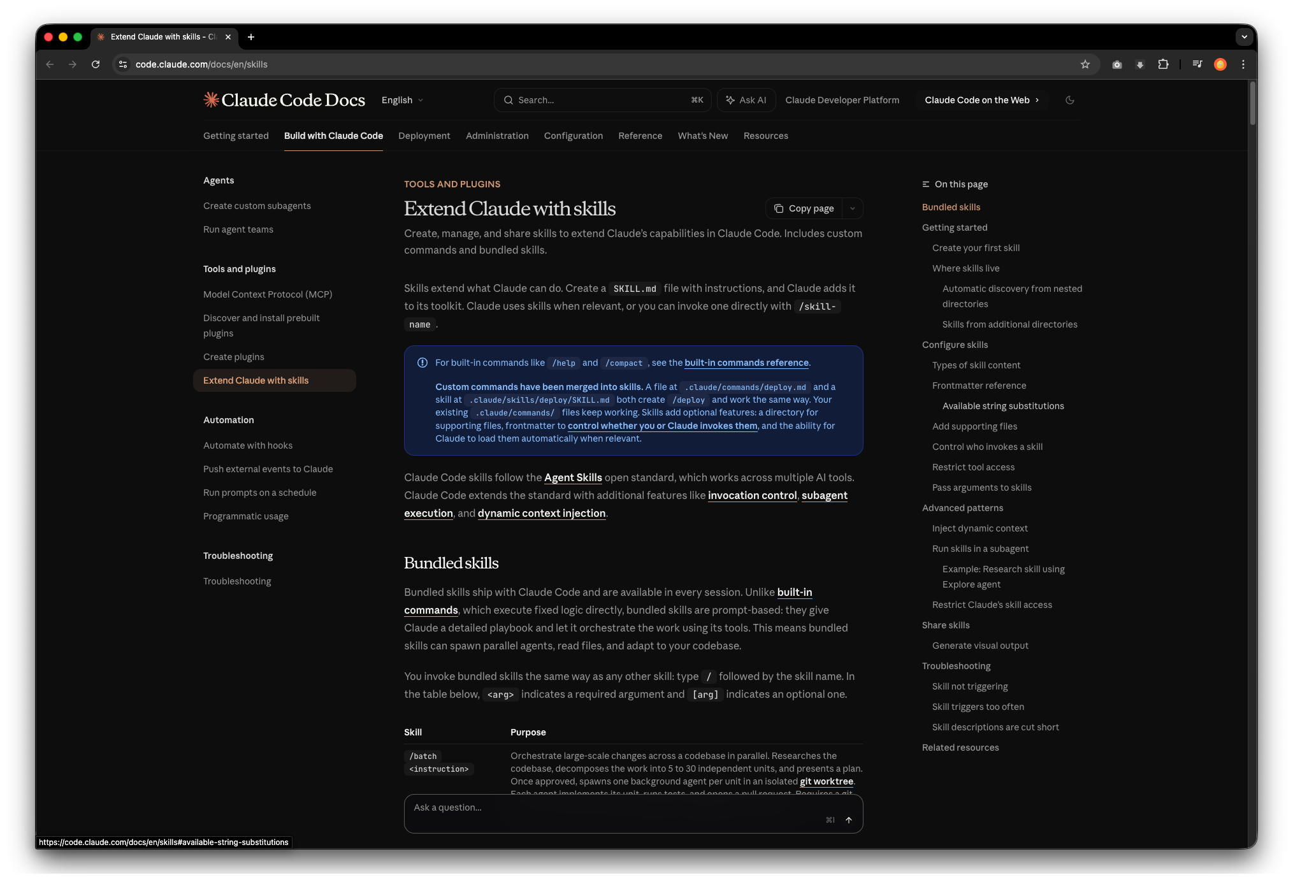This screenshot has width=1293, height=896.
Task: Open the Administration tab
Action: [497, 136]
